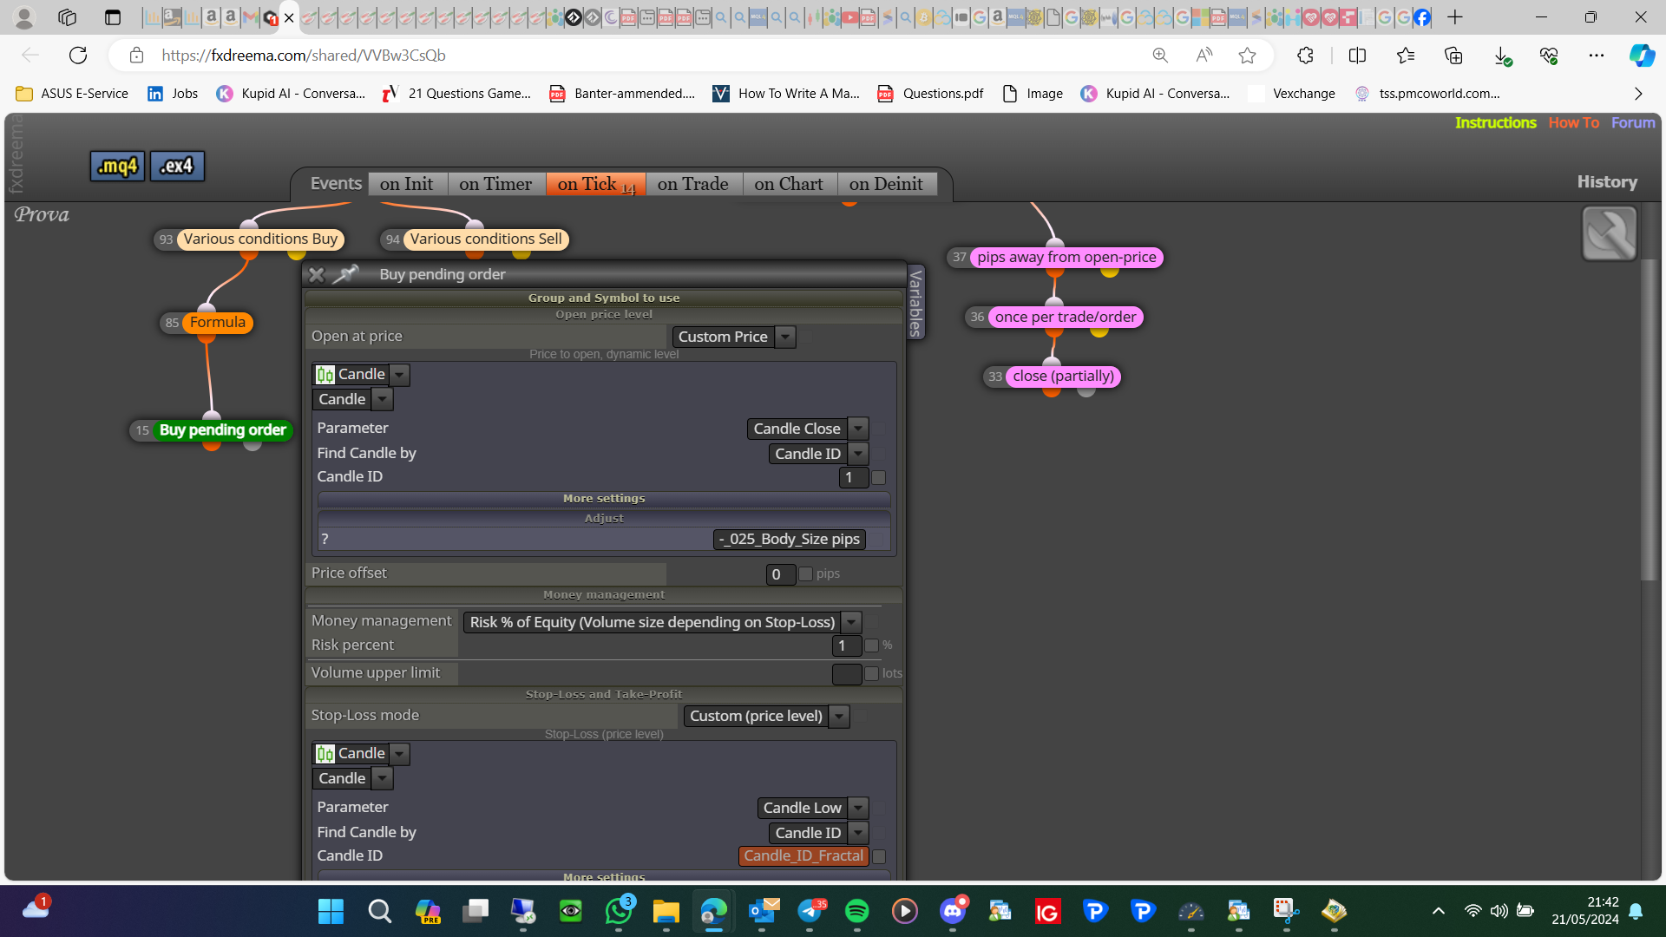Open Telegram from the taskbar
Screen dimensions: 1666x937
click(x=810, y=911)
